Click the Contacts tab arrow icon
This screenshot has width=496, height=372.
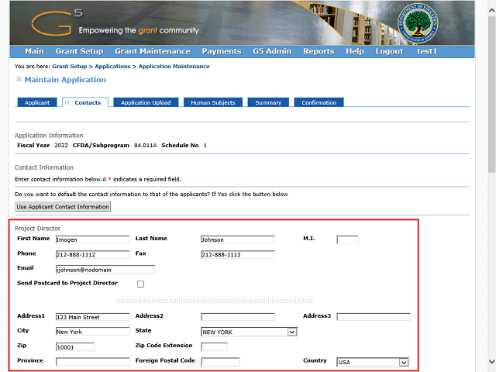[x=67, y=102]
